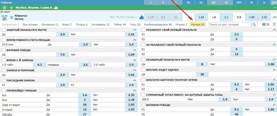Image resolution: width=277 pixels, height=116 pixels.
Task: Click the Футбол. Италия. Серия А. league title
Action: click(x=34, y=8)
